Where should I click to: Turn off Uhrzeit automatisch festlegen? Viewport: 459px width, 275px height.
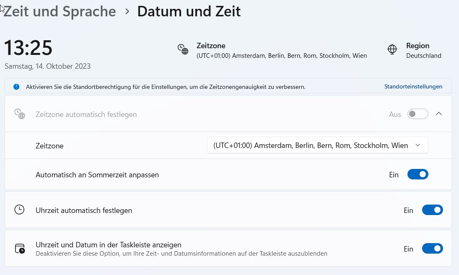coord(432,210)
